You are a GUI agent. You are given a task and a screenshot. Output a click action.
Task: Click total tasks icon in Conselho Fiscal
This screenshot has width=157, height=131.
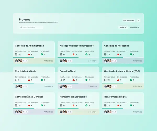click(x=61, y=80)
